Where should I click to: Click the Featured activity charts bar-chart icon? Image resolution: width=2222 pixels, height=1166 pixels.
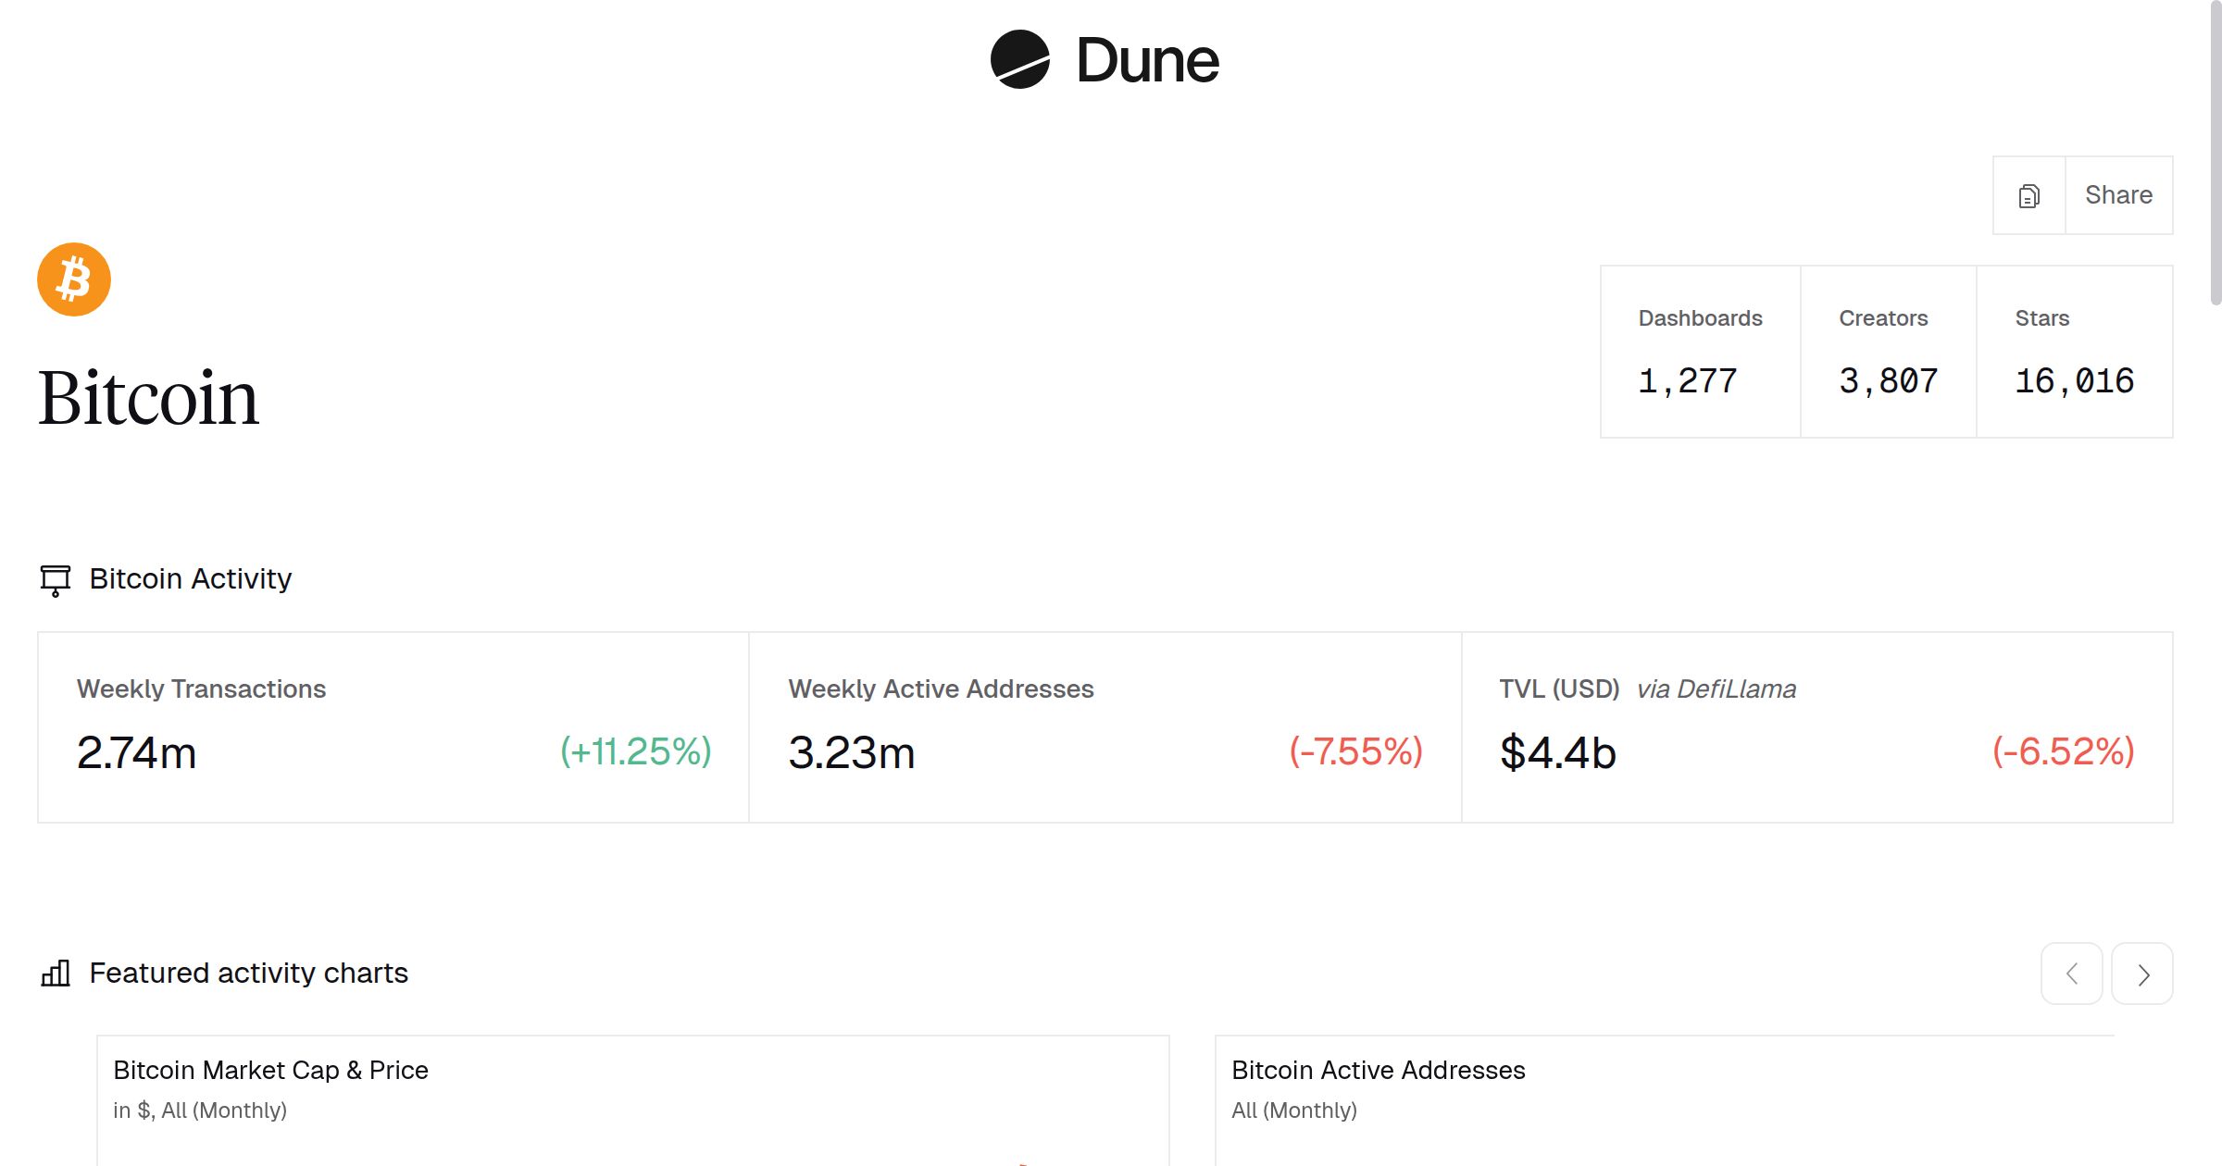point(56,974)
